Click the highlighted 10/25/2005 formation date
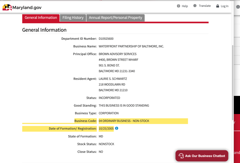Viewport: 240px width, 163px height. click(x=106, y=129)
